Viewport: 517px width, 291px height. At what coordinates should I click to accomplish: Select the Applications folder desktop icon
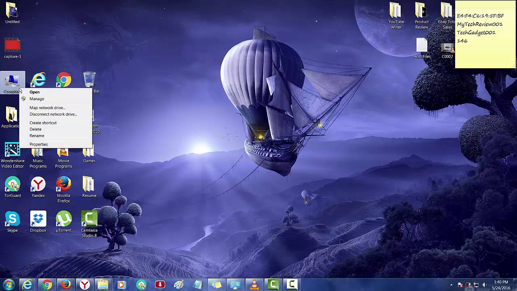tap(11, 118)
